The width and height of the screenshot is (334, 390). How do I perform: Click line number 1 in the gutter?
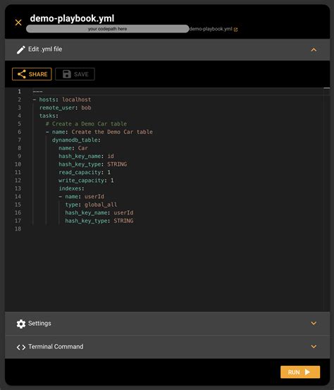click(x=19, y=92)
